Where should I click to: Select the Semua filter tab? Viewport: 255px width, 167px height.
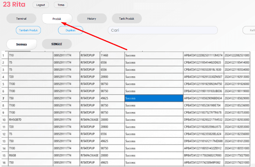coord(22,44)
